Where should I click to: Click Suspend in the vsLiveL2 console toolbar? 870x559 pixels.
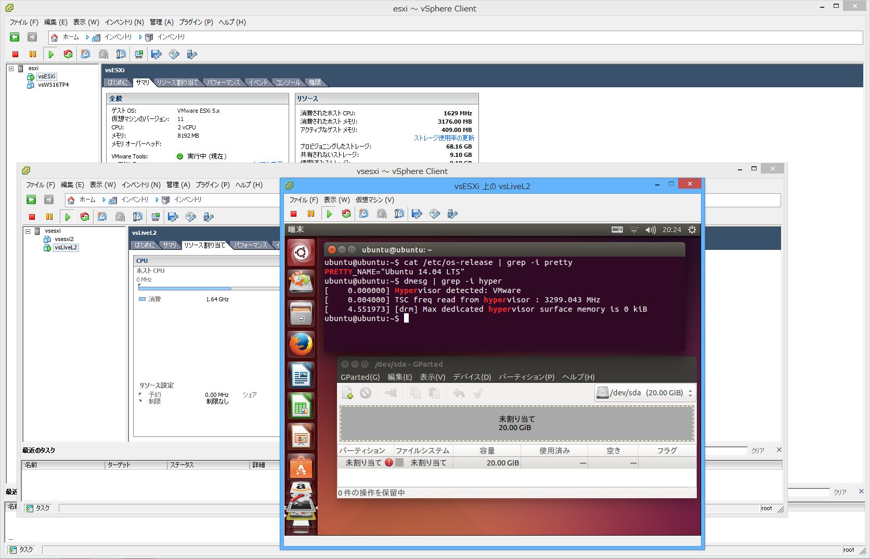(311, 214)
